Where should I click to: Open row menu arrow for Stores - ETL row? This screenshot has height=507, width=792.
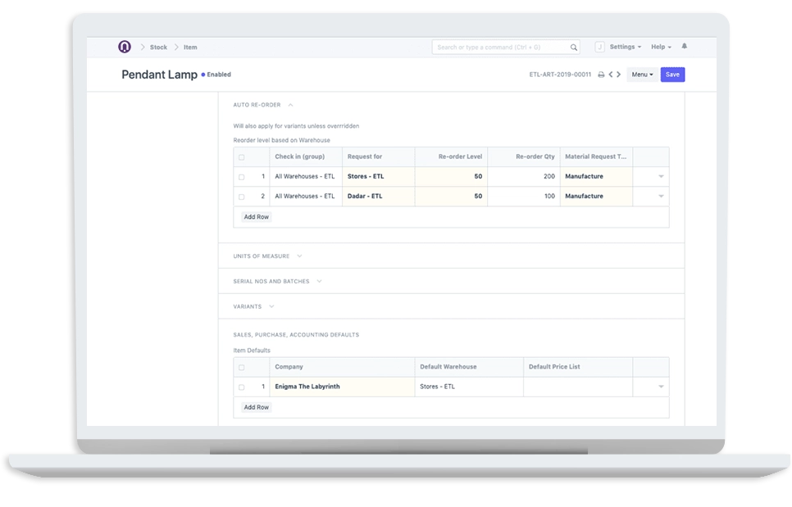pos(661,177)
